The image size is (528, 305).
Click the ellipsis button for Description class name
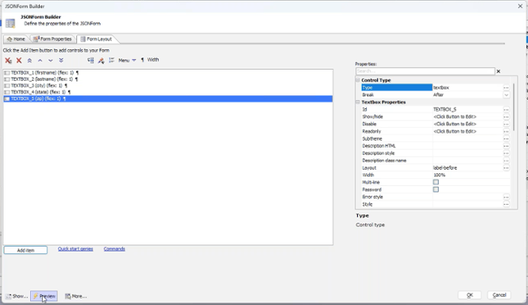tap(506, 161)
